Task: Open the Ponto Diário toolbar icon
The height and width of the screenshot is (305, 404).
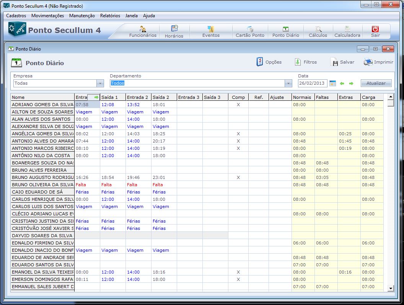Action: 286,29
